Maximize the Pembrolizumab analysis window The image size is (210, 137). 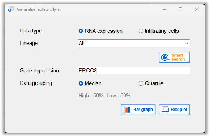(180, 9)
